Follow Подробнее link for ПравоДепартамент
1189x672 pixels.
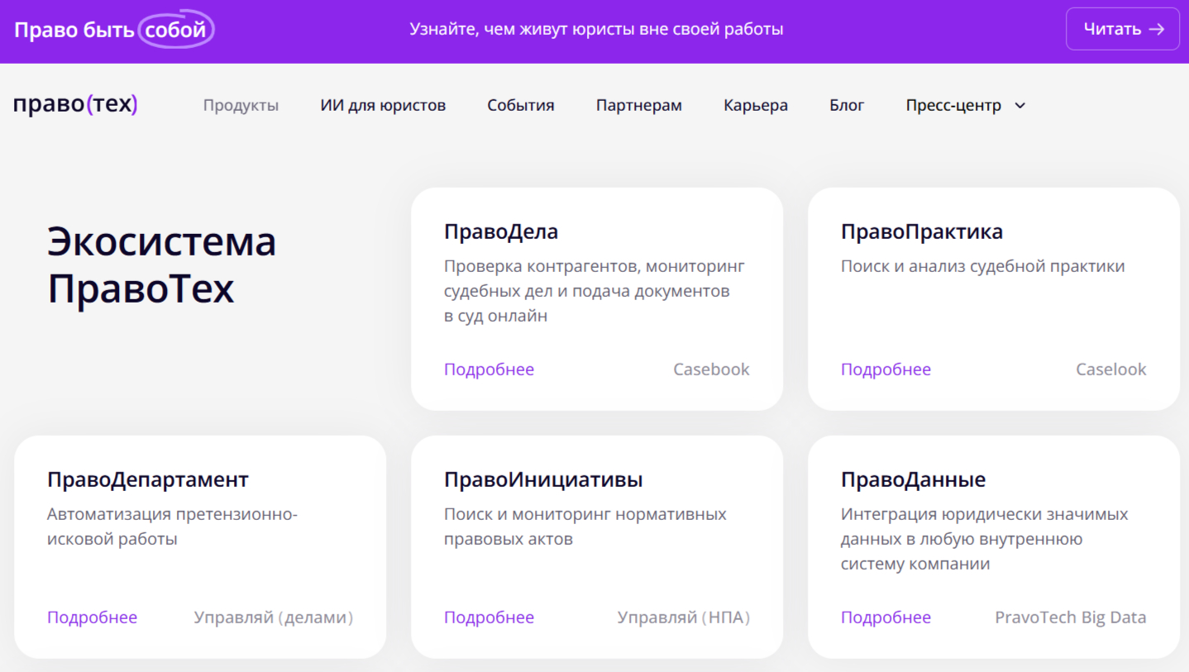tap(92, 617)
